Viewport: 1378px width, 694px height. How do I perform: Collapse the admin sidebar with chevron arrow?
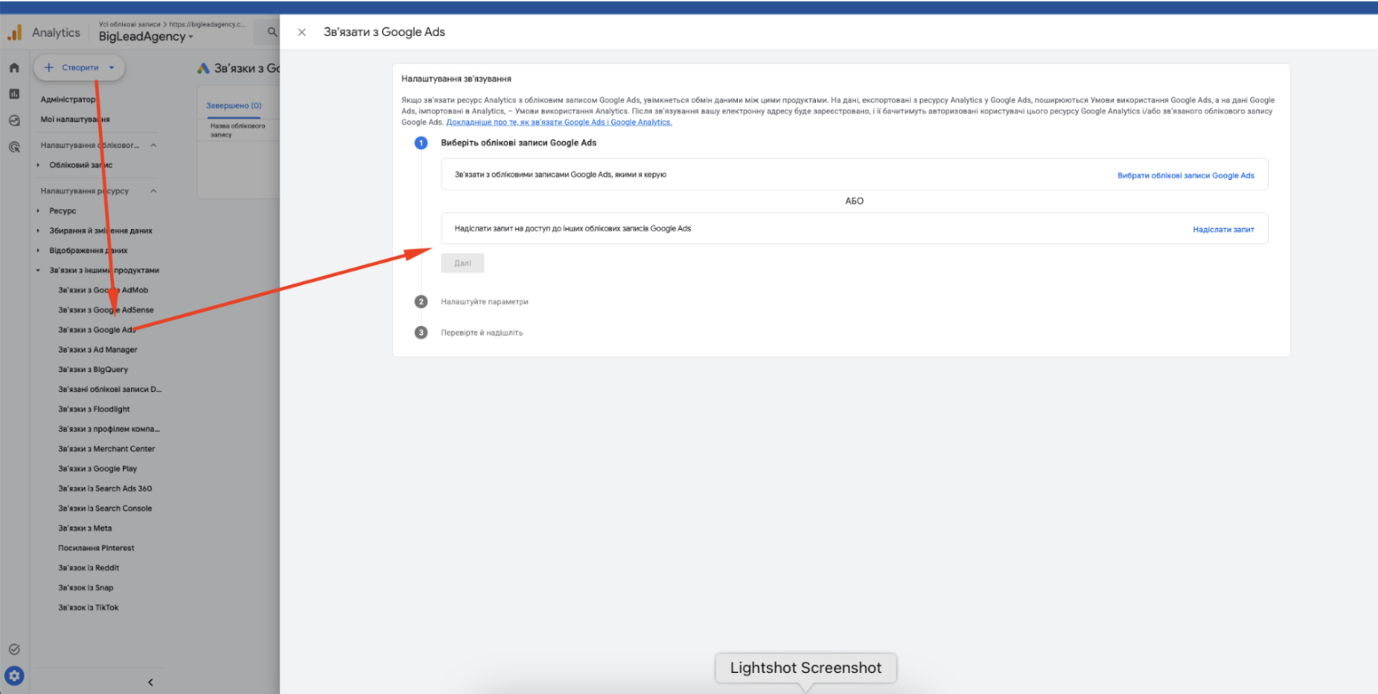click(x=150, y=682)
